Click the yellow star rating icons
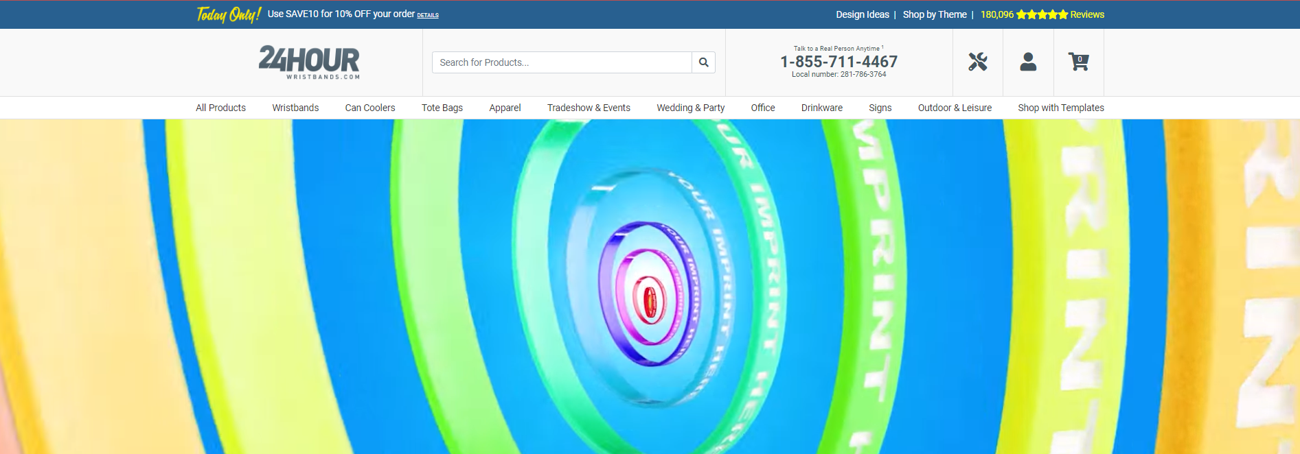Viewport: 1300px width, 454px height. coord(1042,14)
